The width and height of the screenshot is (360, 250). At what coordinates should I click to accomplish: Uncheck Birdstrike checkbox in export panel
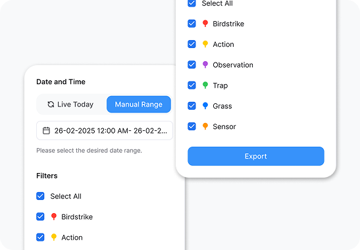click(192, 24)
